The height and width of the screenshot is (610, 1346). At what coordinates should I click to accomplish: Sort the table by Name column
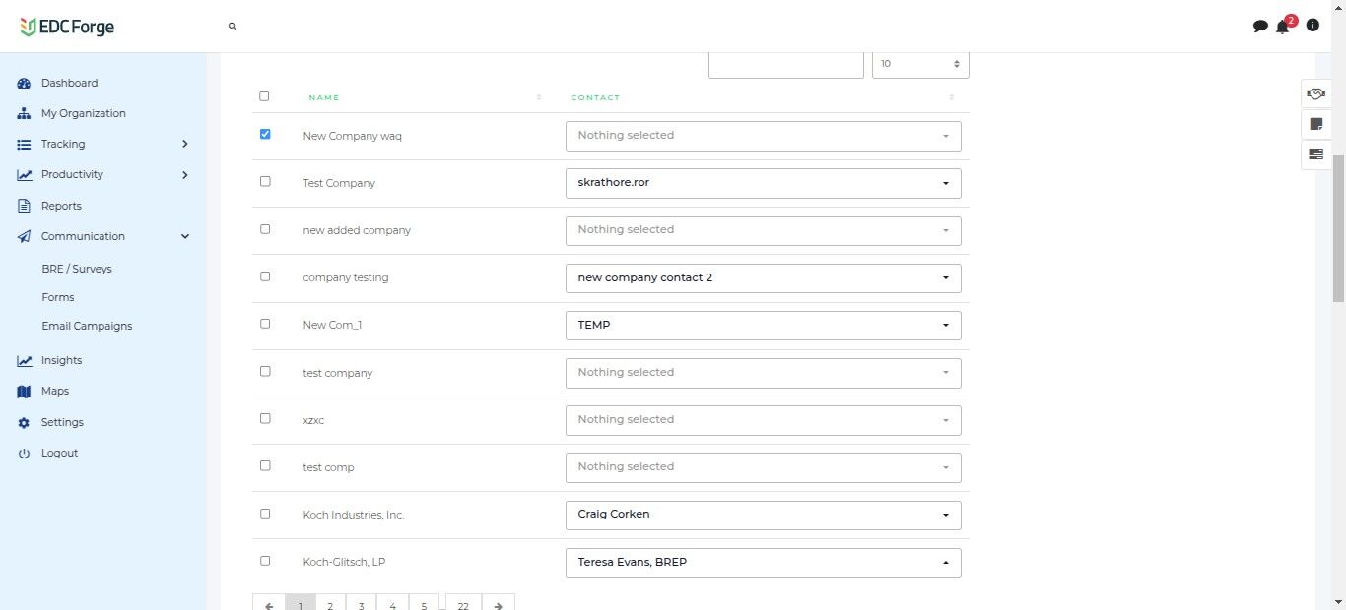coord(324,97)
